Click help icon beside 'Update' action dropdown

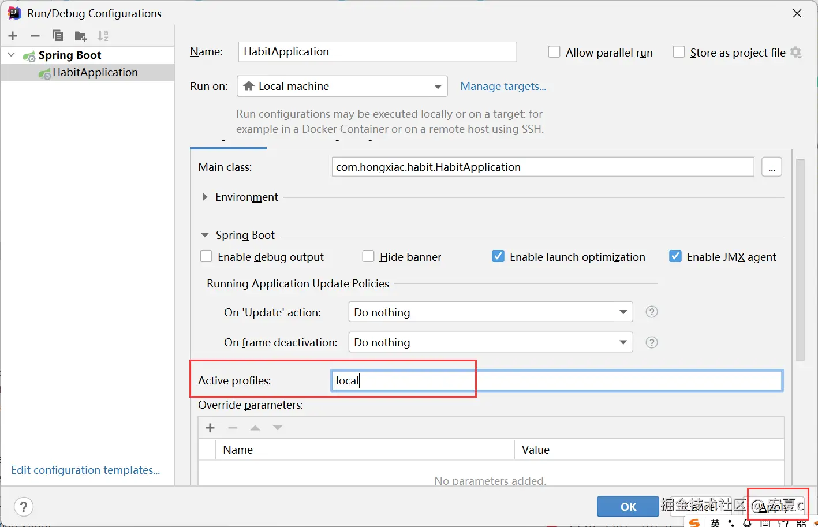tap(652, 312)
